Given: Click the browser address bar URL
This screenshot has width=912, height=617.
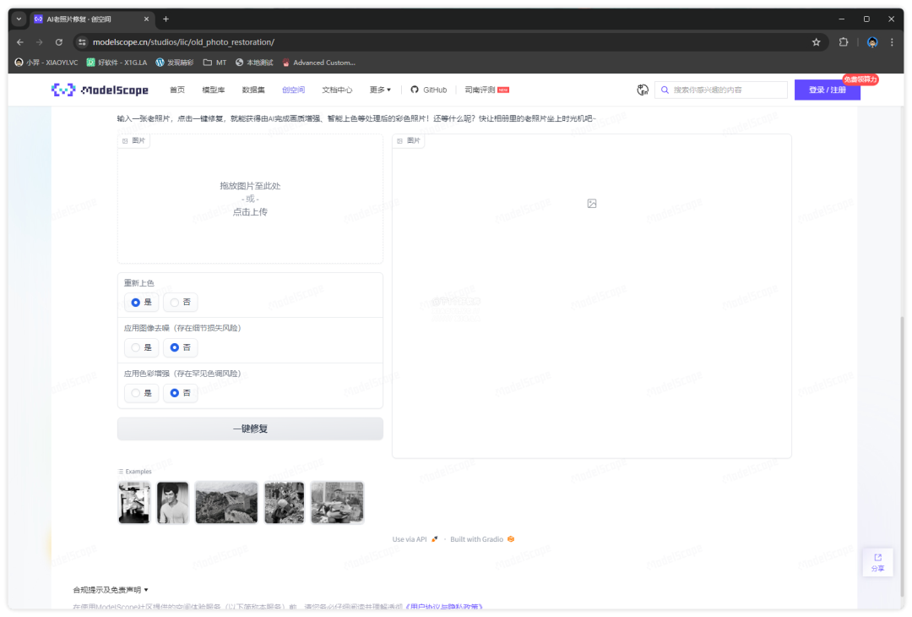Looking at the screenshot, I should coord(184,42).
